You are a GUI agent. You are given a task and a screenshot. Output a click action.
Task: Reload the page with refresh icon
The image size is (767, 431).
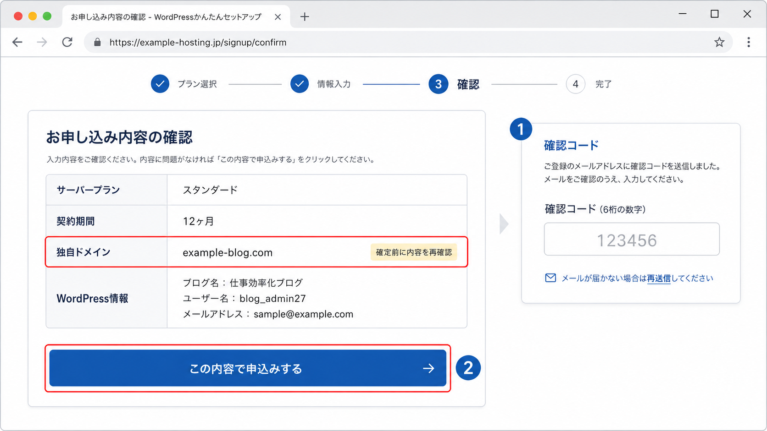coord(67,42)
